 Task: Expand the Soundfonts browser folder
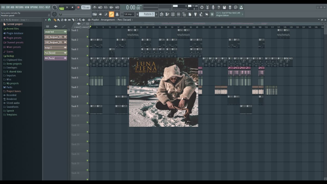[x=10, y=107]
